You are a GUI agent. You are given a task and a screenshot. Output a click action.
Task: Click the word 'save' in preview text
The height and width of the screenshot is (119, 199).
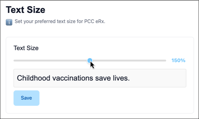(x=103, y=78)
